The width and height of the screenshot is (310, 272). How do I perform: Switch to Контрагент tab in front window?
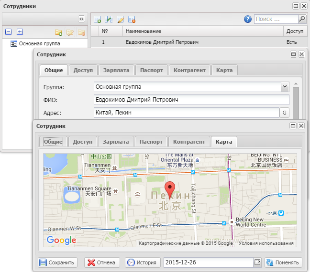(x=189, y=142)
